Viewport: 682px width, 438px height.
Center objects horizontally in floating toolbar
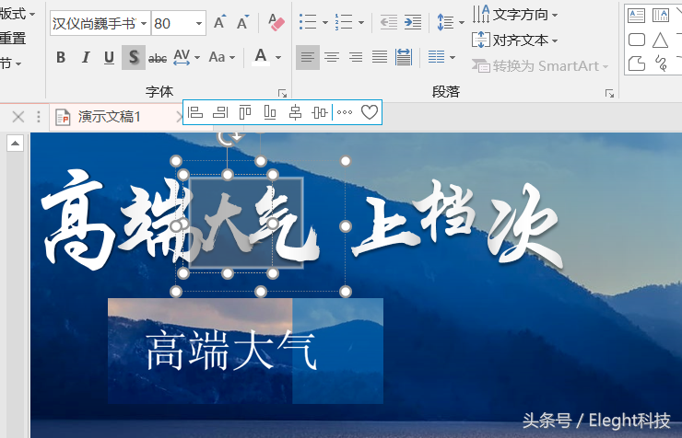point(295,113)
